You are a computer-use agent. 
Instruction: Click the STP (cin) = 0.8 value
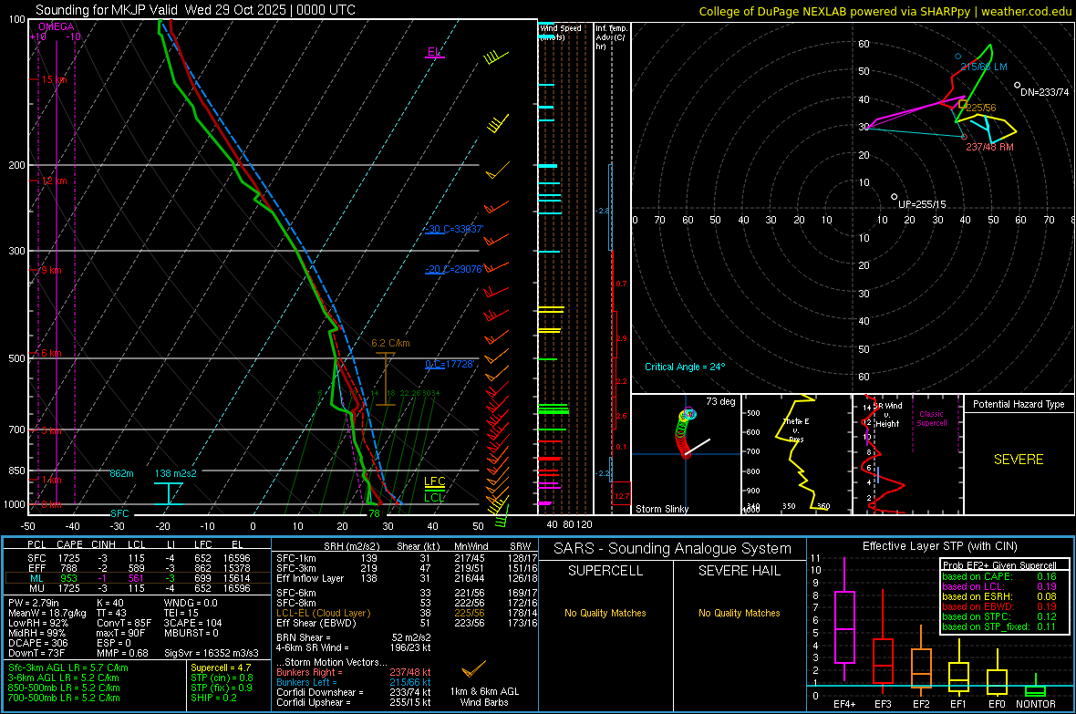(222, 678)
